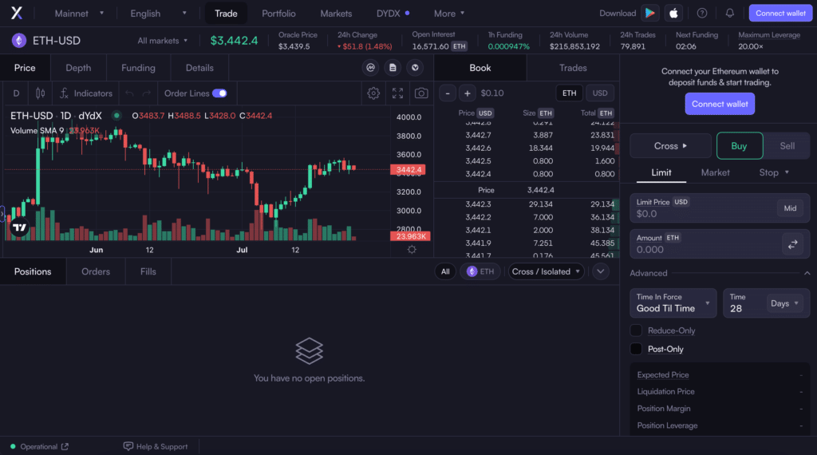Open Time In Force dropdown
This screenshot has width=817, height=455.
(673, 303)
